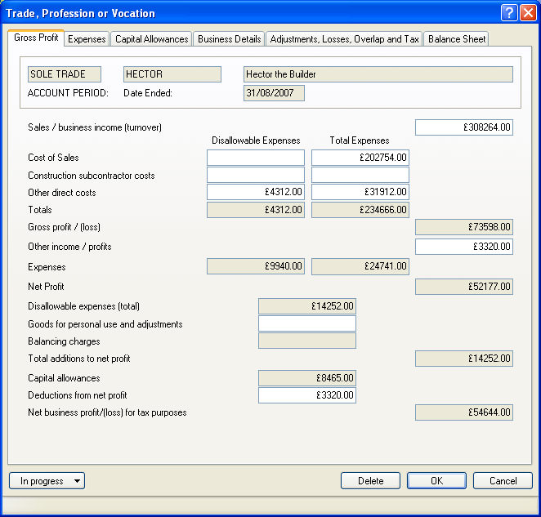Close the Trade, Profession or Vocation dialog

(x=527, y=13)
